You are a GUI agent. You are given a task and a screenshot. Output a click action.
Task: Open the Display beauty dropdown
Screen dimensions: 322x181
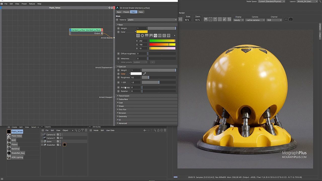click(x=238, y=20)
